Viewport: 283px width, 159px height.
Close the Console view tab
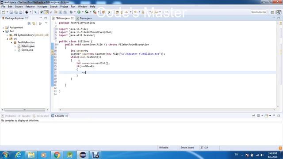coord(67,116)
